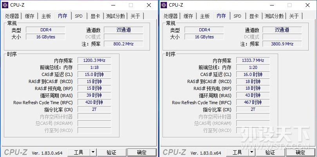Open SPD tab in right CPU-Z window
317x157 pixels.
click(237, 16)
